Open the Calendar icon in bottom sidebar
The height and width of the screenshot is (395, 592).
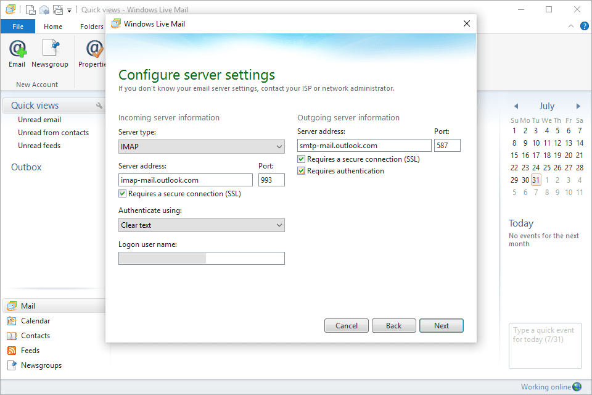pos(12,321)
